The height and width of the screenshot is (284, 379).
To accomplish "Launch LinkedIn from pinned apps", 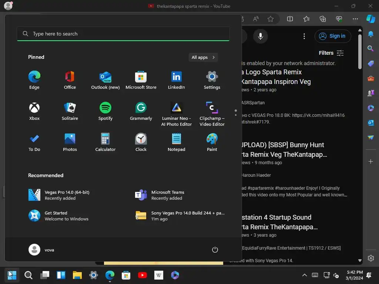I will point(177,80).
